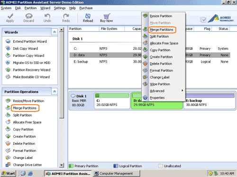Screen dimensions: 237x177
Task: Open the System menu
Action: pos(6,8)
